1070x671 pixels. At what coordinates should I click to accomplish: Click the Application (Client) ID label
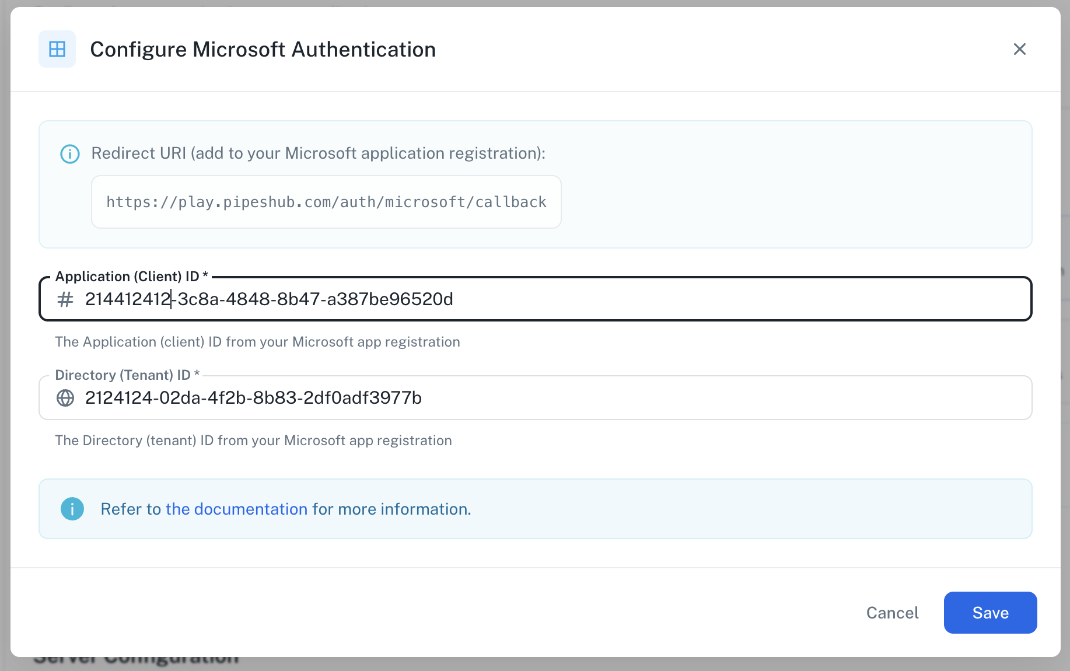pos(131,276)
